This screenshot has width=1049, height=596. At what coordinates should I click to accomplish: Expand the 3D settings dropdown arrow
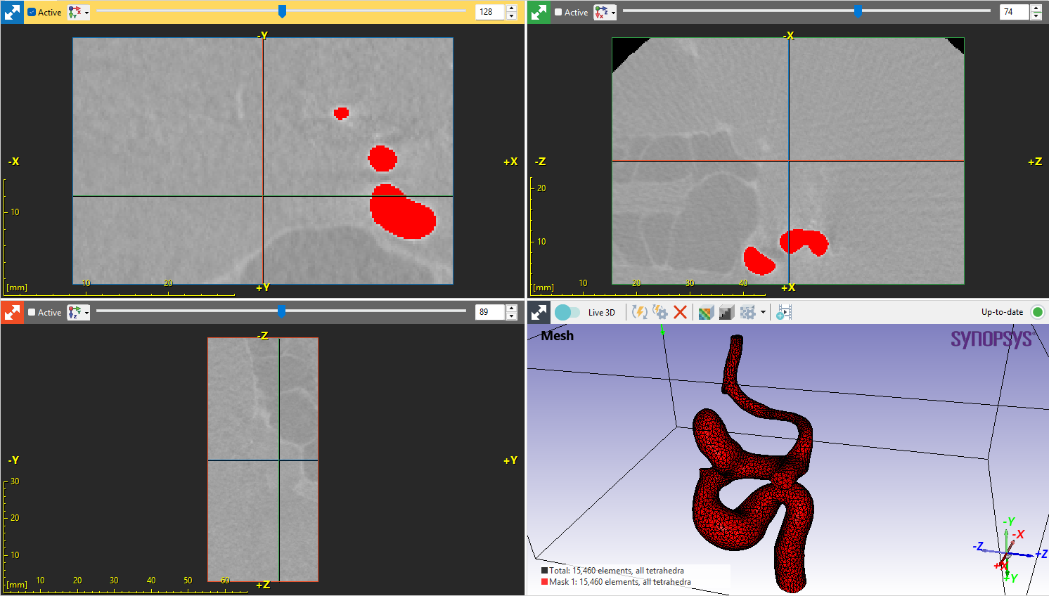(763, 312)
